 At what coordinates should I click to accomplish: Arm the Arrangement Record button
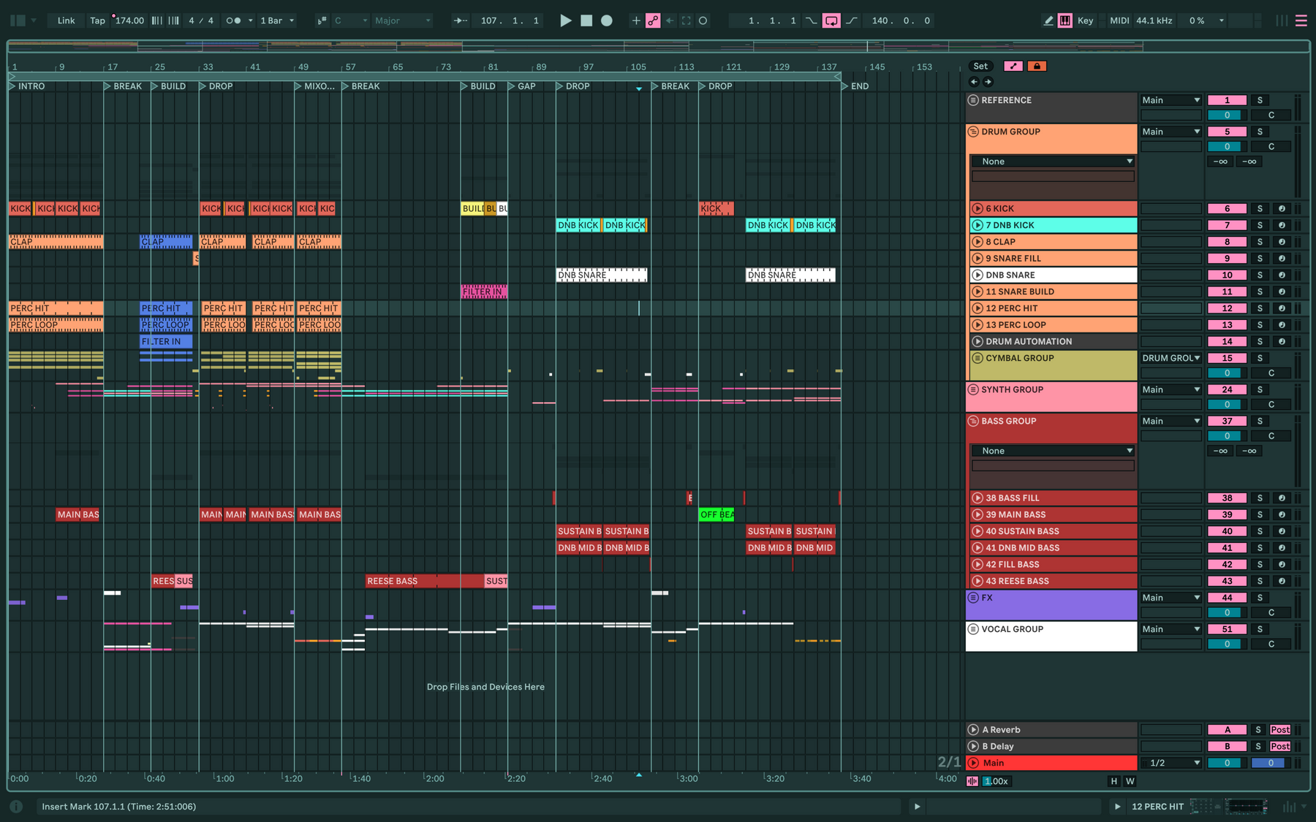607,20
